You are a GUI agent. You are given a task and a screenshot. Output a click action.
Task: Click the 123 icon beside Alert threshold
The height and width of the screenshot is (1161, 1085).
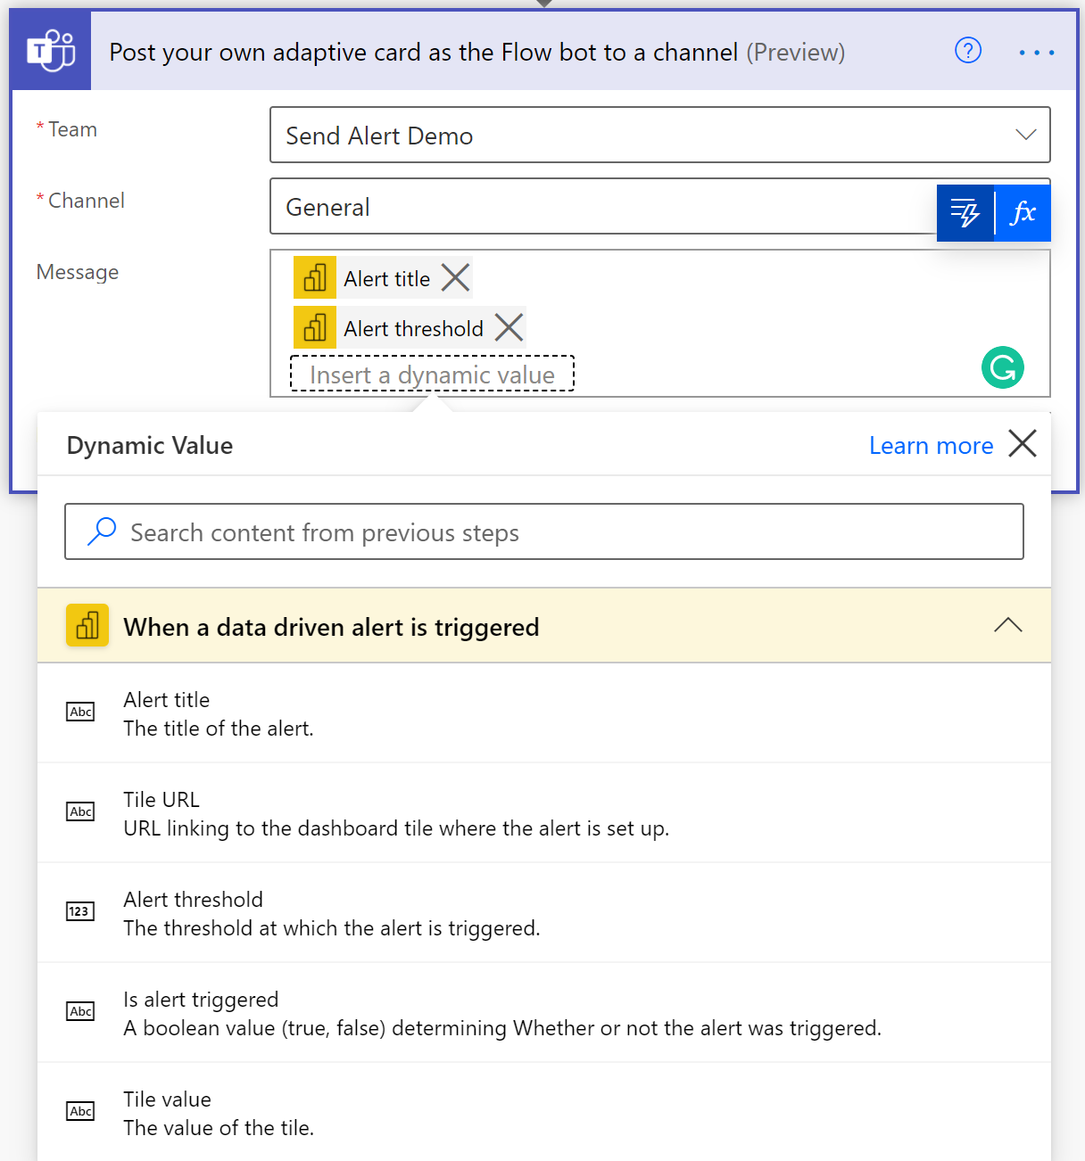(80, 911)
